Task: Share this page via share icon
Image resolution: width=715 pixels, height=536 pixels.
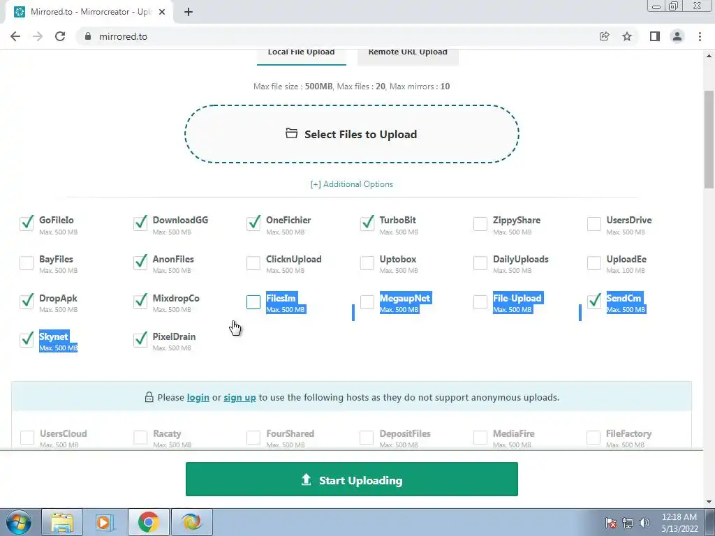Action: click(604, 36)
